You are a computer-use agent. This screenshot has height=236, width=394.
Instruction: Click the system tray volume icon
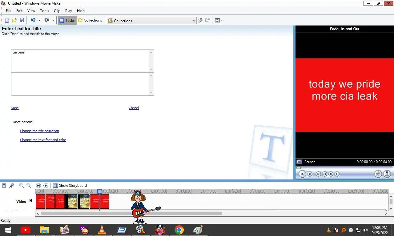[366, 230]
